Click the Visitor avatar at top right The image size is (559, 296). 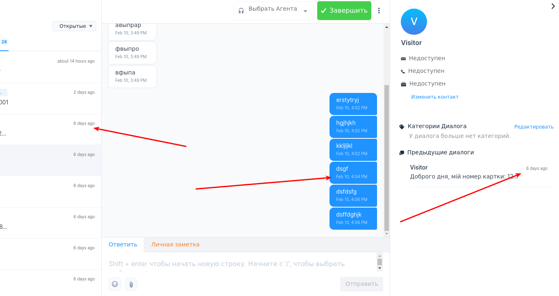coord(414,21)
